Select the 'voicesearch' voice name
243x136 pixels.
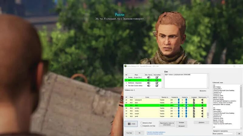coord(138,100)
